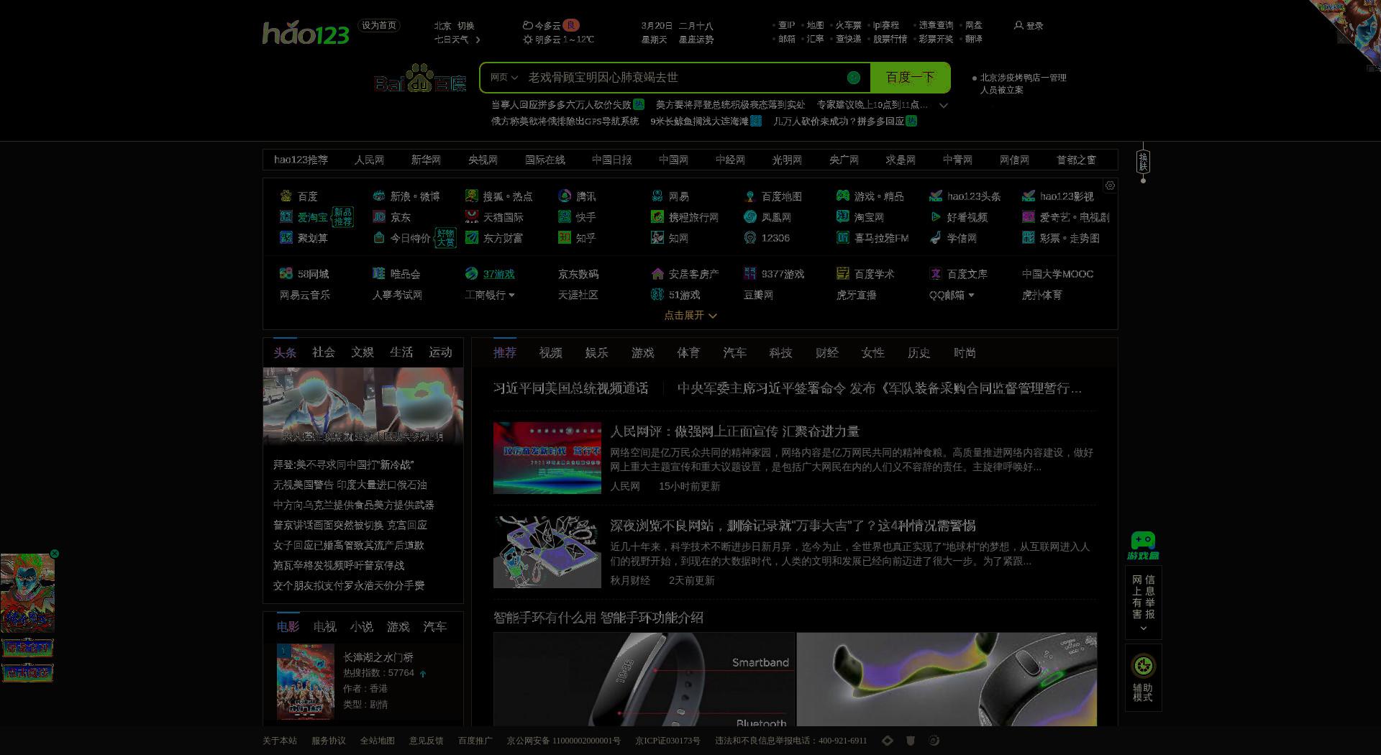Image resolution: width=1381 pixels, height=755 pixels.
Task: Click the search box camera/voice green icon
Action: click(854, 78)
